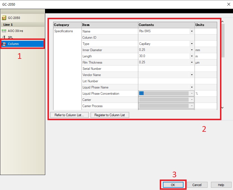Screen dimensions: 233x190
Task: Click the GC-2050 instrument icon in sidebar
Action: pyautogui.click(x=4, y=18)
